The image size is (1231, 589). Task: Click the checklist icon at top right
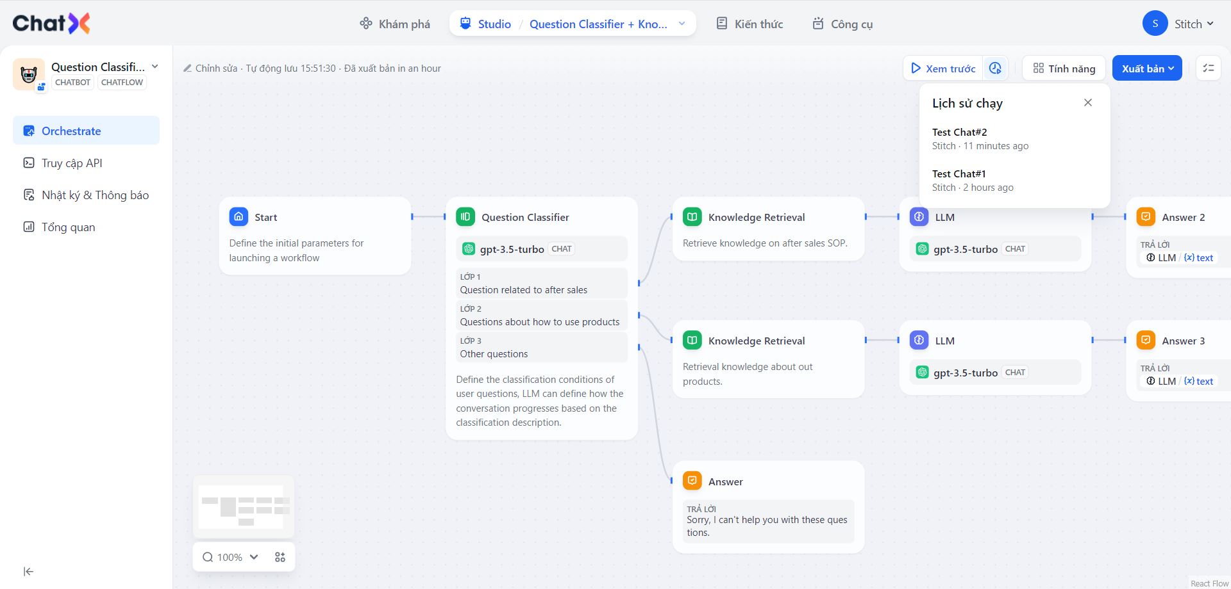[x=1209, y=68]
